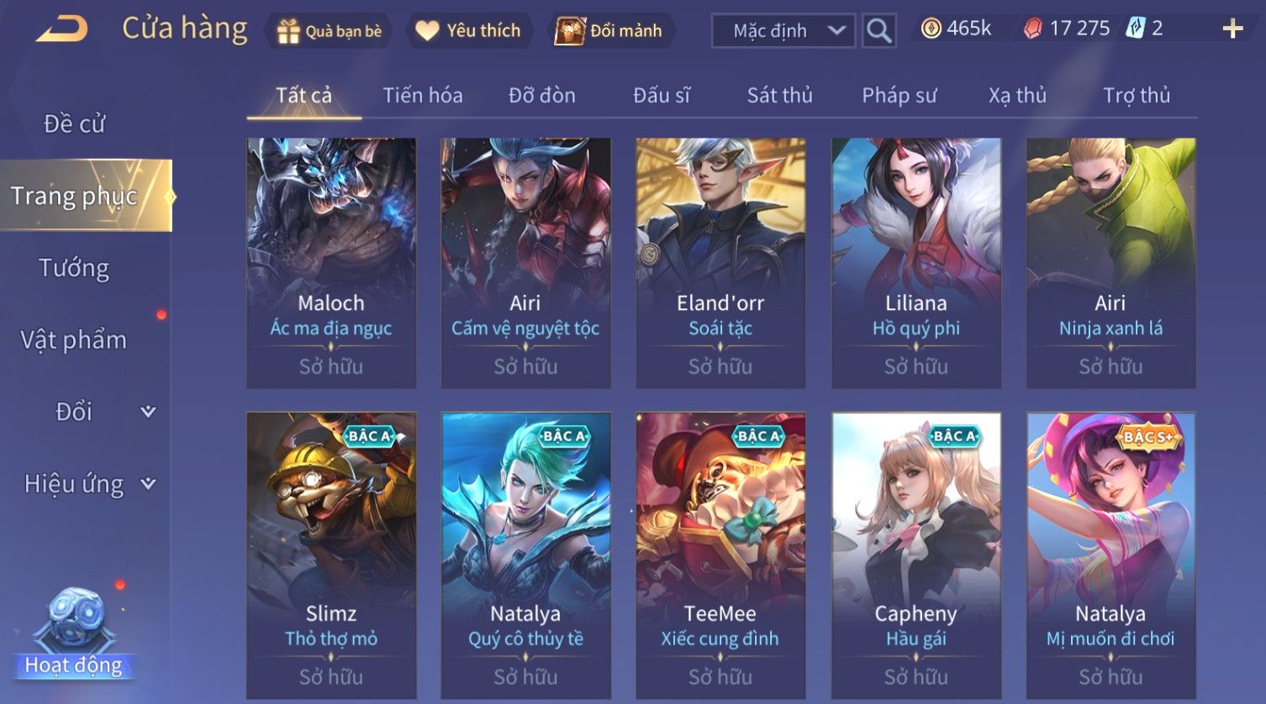Tap the red ruby currency icon
The image size is (1266, 704).
[x=1033, y=29]
